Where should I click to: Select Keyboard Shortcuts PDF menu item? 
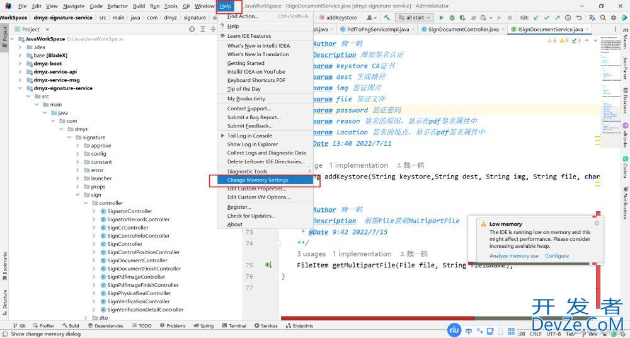click(265, 80)
